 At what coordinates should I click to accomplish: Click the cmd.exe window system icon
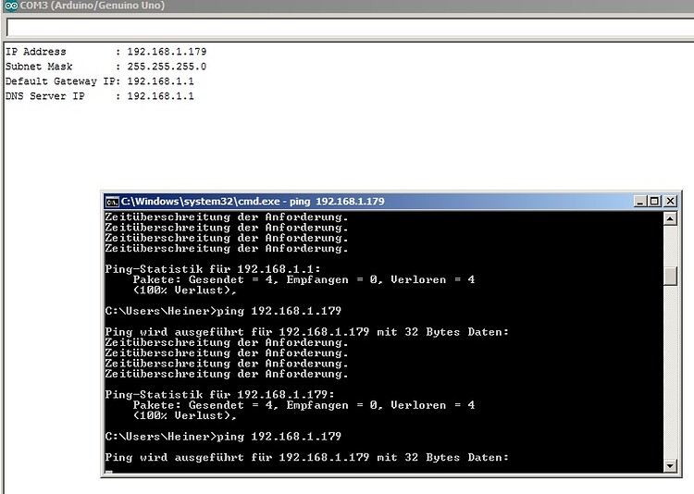point(112,202)
